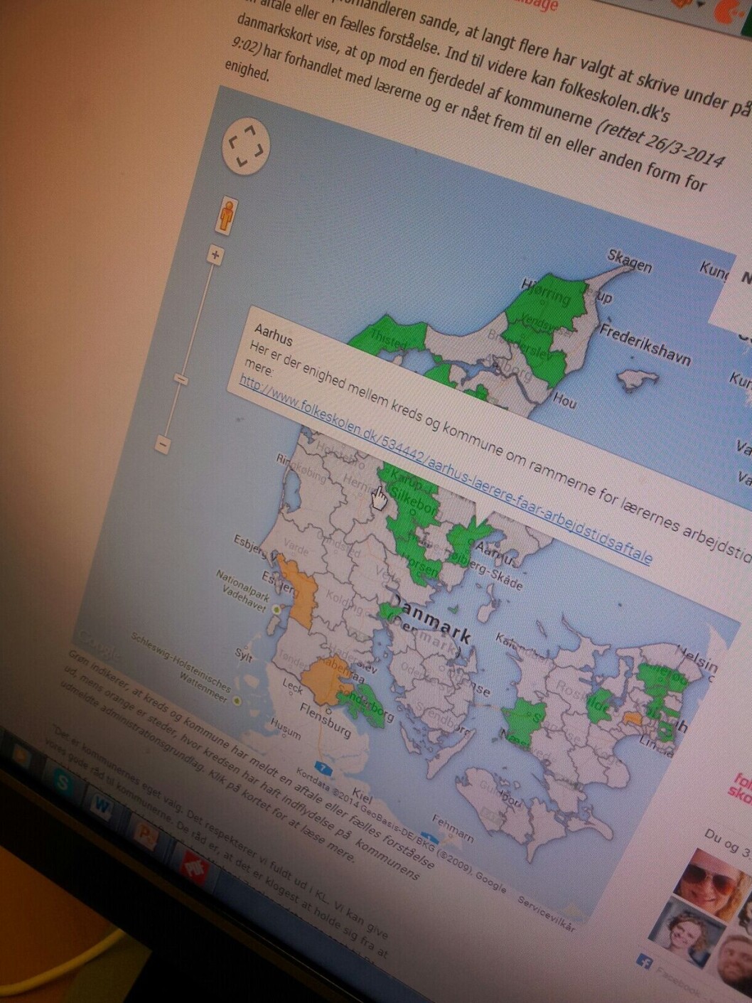Viewport: 752px width, 1003px height.
Task: Click the Danmark country label
Action: click(432, 621)
